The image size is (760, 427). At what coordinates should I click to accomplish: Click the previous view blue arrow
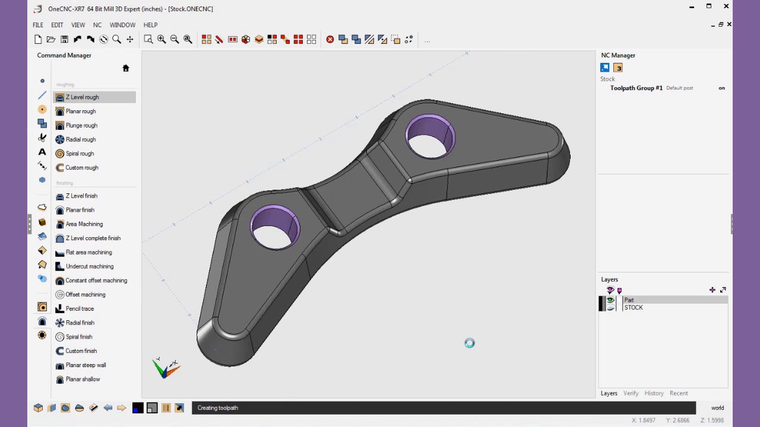pos(107,408)
